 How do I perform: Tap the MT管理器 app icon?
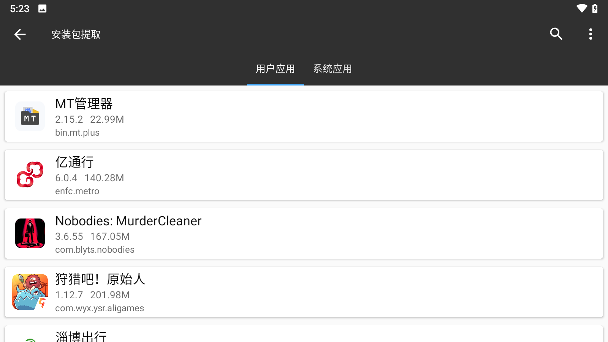[x=30, y=116]
